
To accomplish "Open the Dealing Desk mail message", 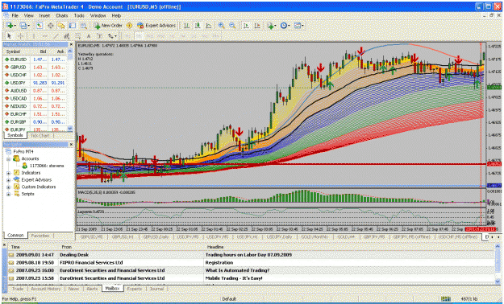I will point(251,255).
